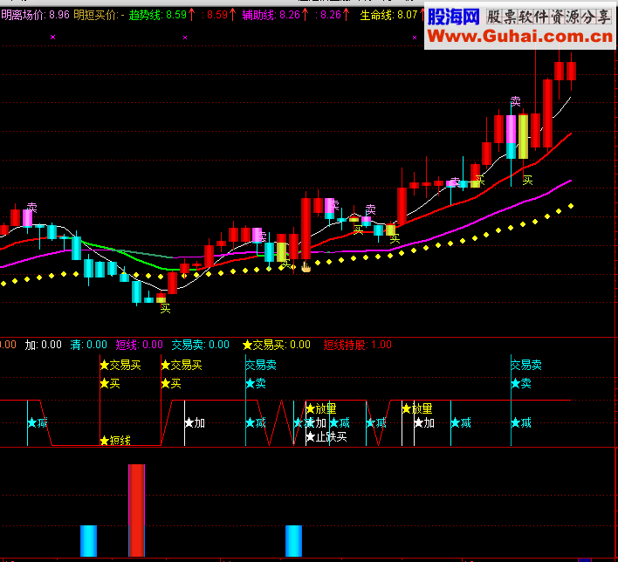Click the cyan 交易卖: 0.00 header readout
This screenshot has width=618, height=562.
tap(200, 345)
